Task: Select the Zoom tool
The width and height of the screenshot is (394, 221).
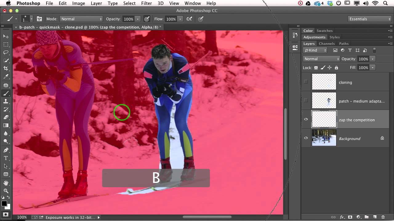Action: click(x=6, y=191)
